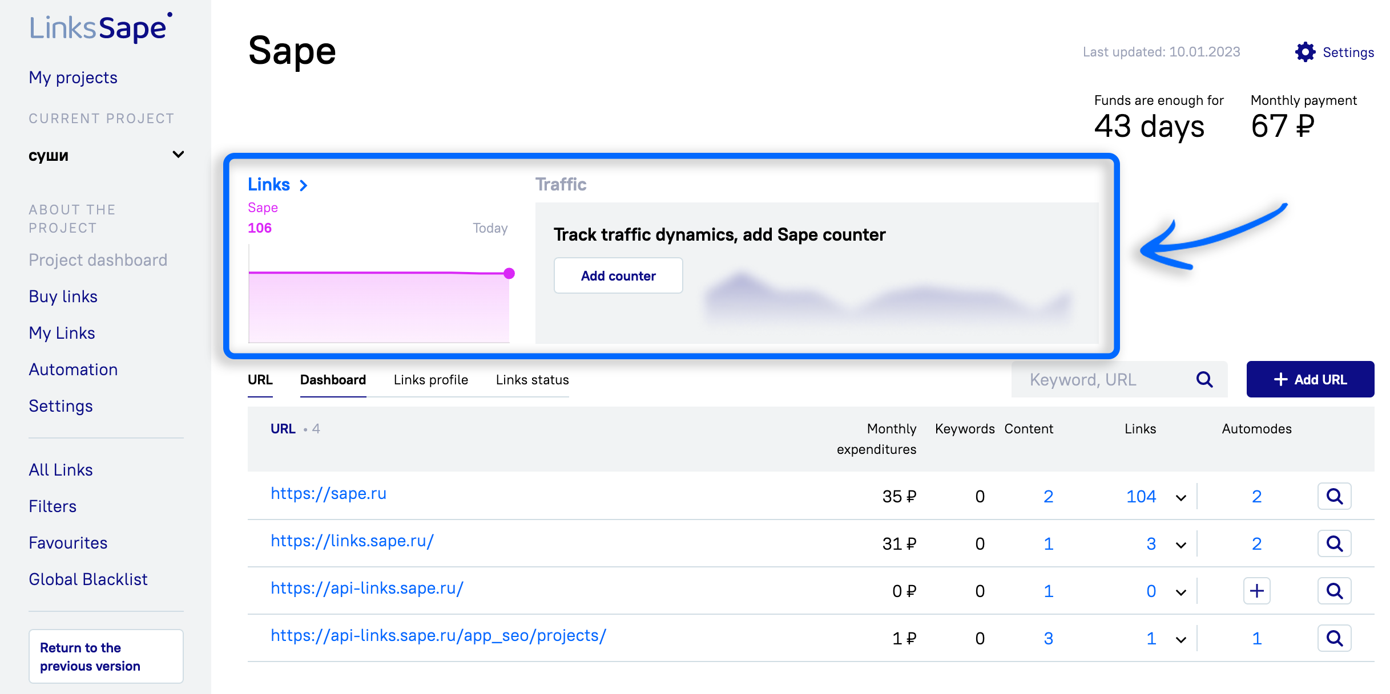This screenshot has width=1390, height=694.
Task: Open Automation in sidebar
Action: 74,370
